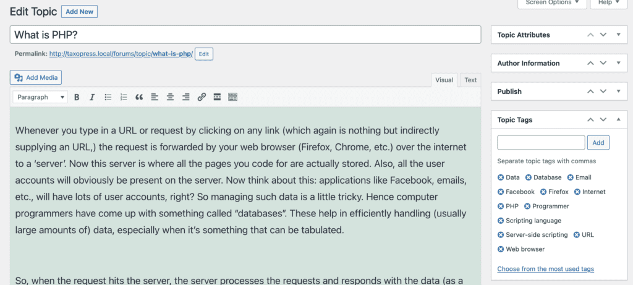
Task: Click the Add New button
Action: click(x=80, y=12)
